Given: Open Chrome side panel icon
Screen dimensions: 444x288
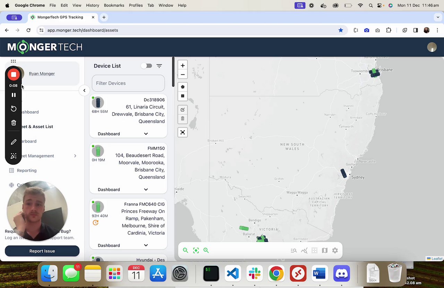Looking at the screenshot, I should click(x=416, y=30).
